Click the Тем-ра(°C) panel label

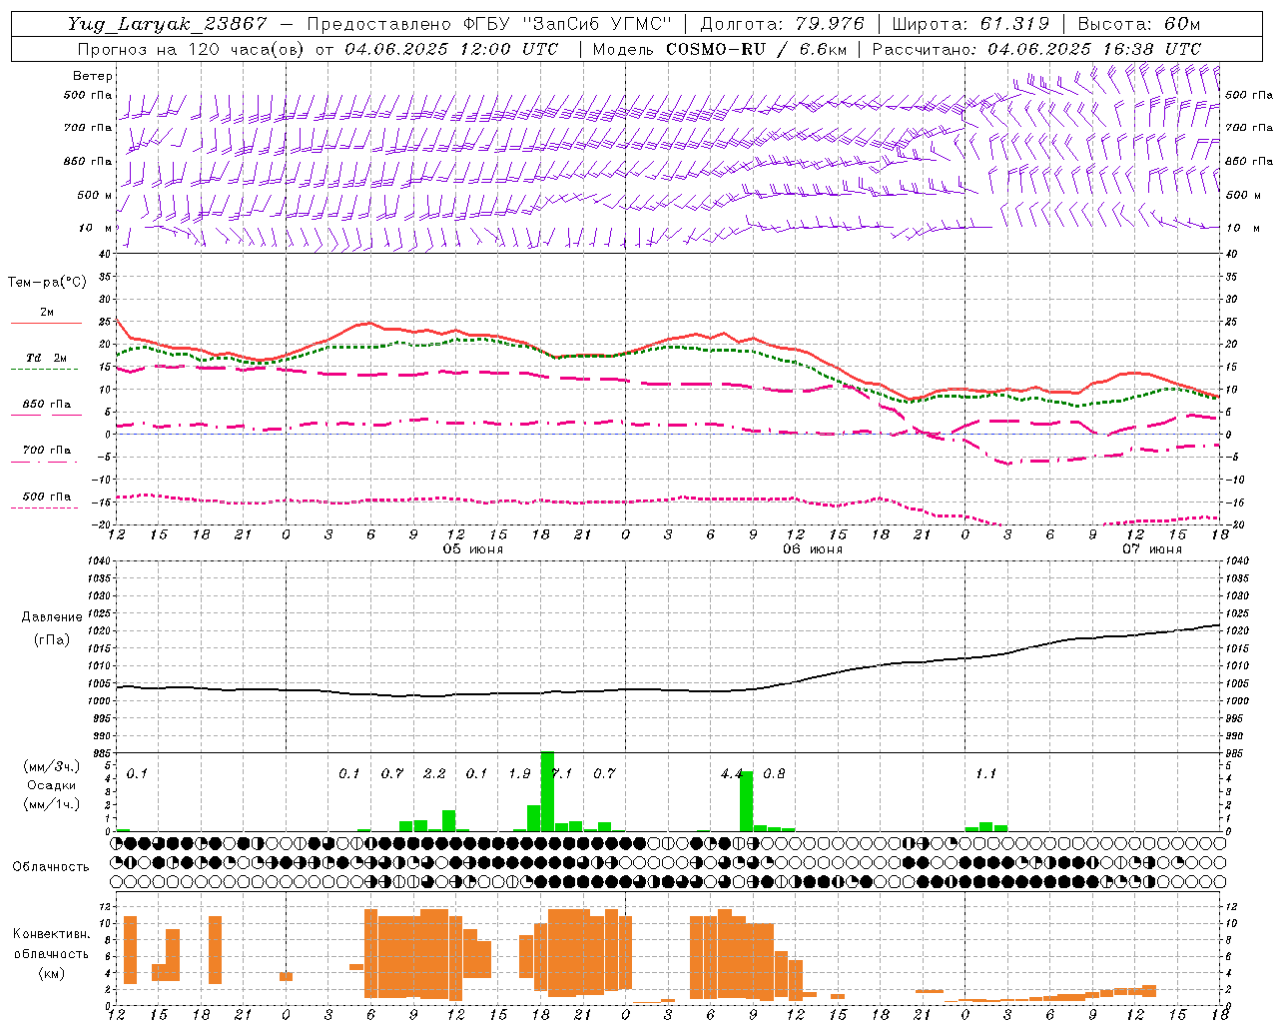[x=47, y=282]
